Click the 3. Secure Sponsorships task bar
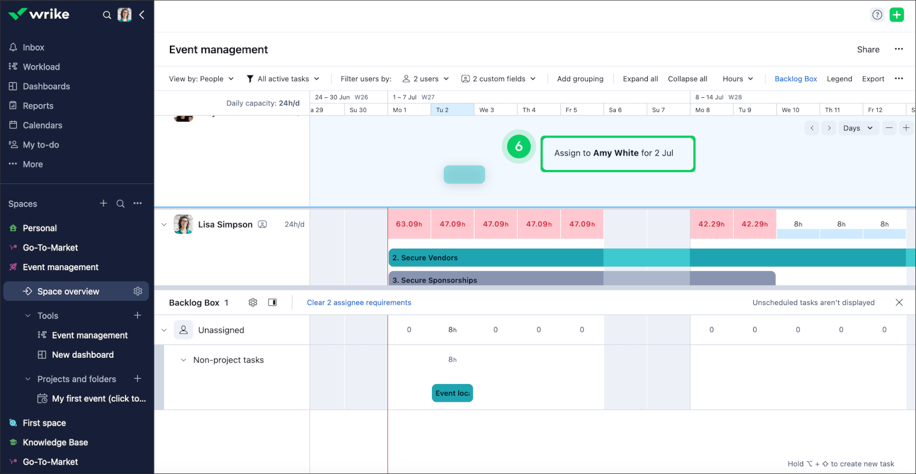The height and width of the screenshot is (474, 916). coord(582,278)
